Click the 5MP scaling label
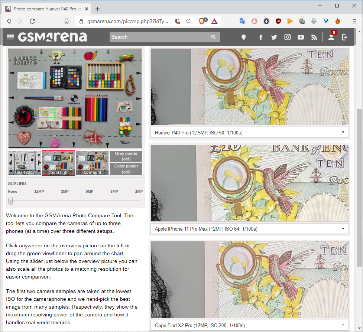Viewport: 363px width, 332px height. (x=90, y=192)
